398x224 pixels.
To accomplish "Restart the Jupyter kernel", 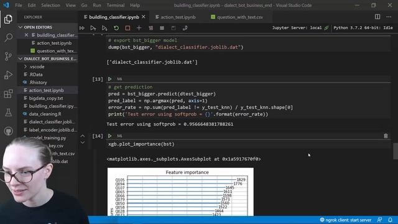I will click(x=116, y=28).
